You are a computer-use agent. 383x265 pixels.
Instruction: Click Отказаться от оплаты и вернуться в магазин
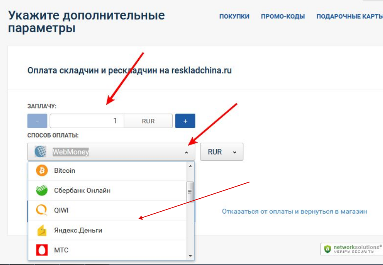pos(294,211)
